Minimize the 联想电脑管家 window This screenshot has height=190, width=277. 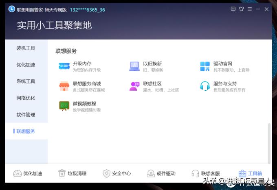258,9
